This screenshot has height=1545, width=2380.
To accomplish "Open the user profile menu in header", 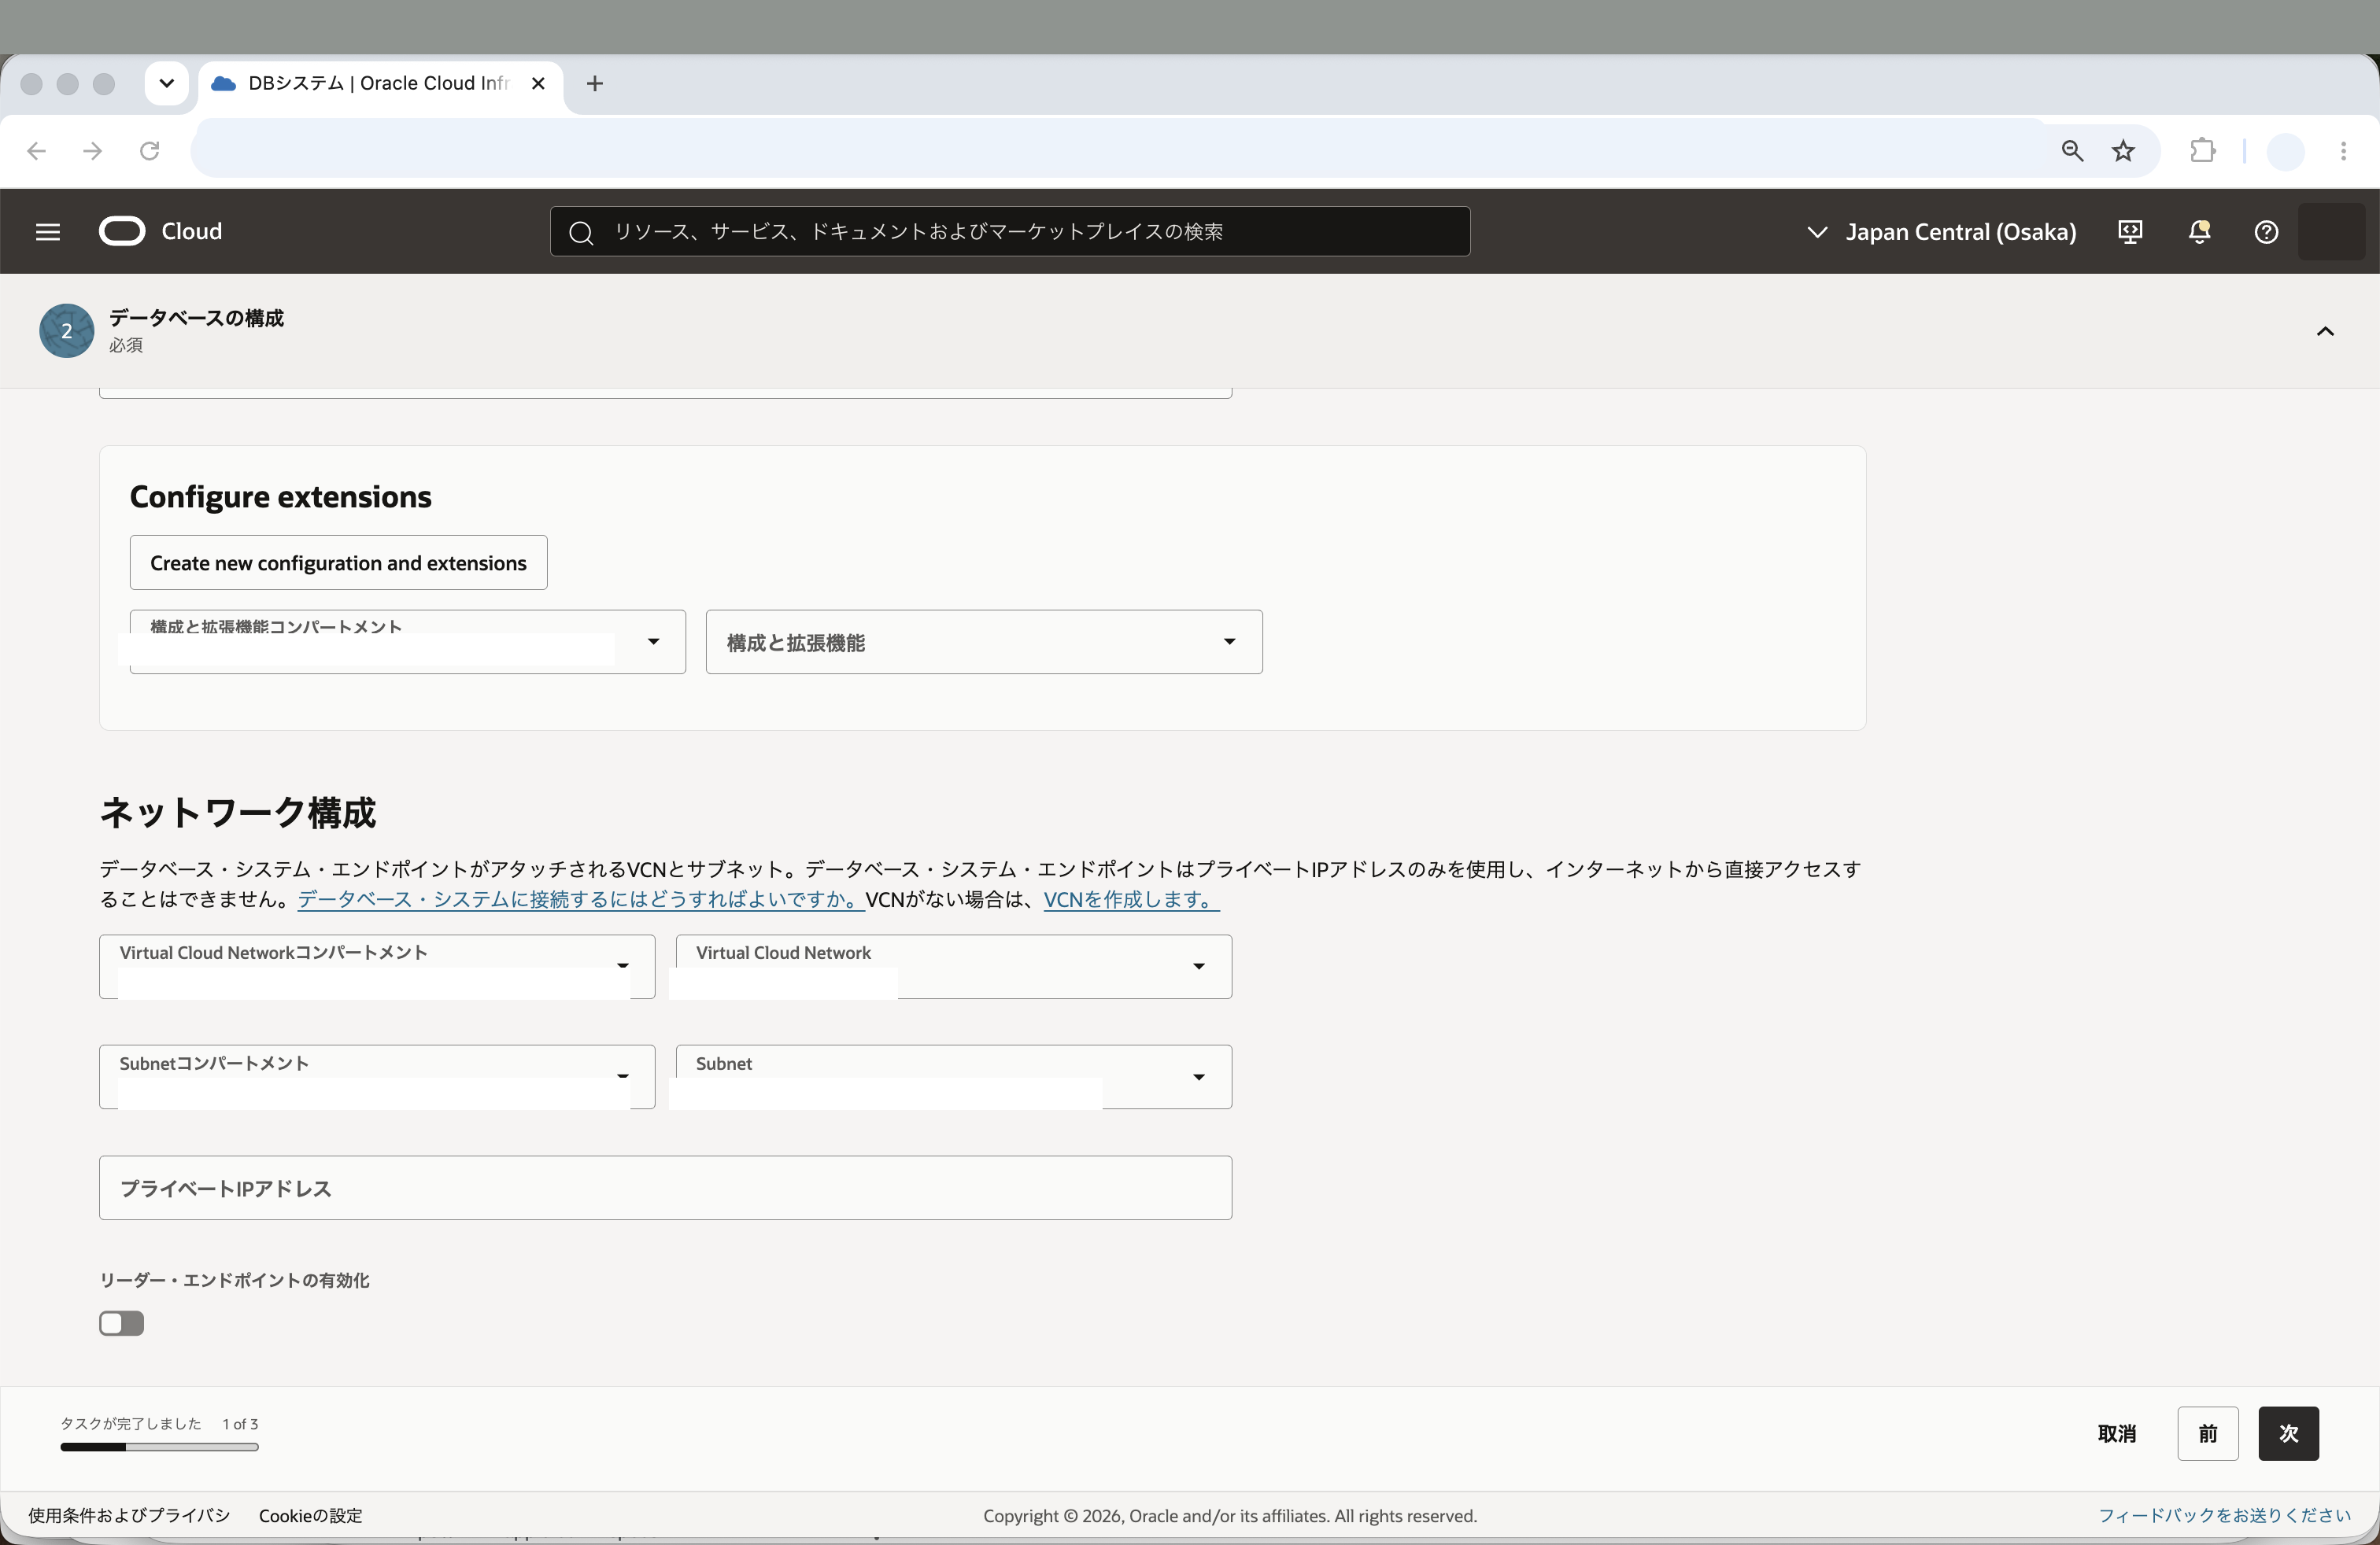I will (x=2331, y=232).
